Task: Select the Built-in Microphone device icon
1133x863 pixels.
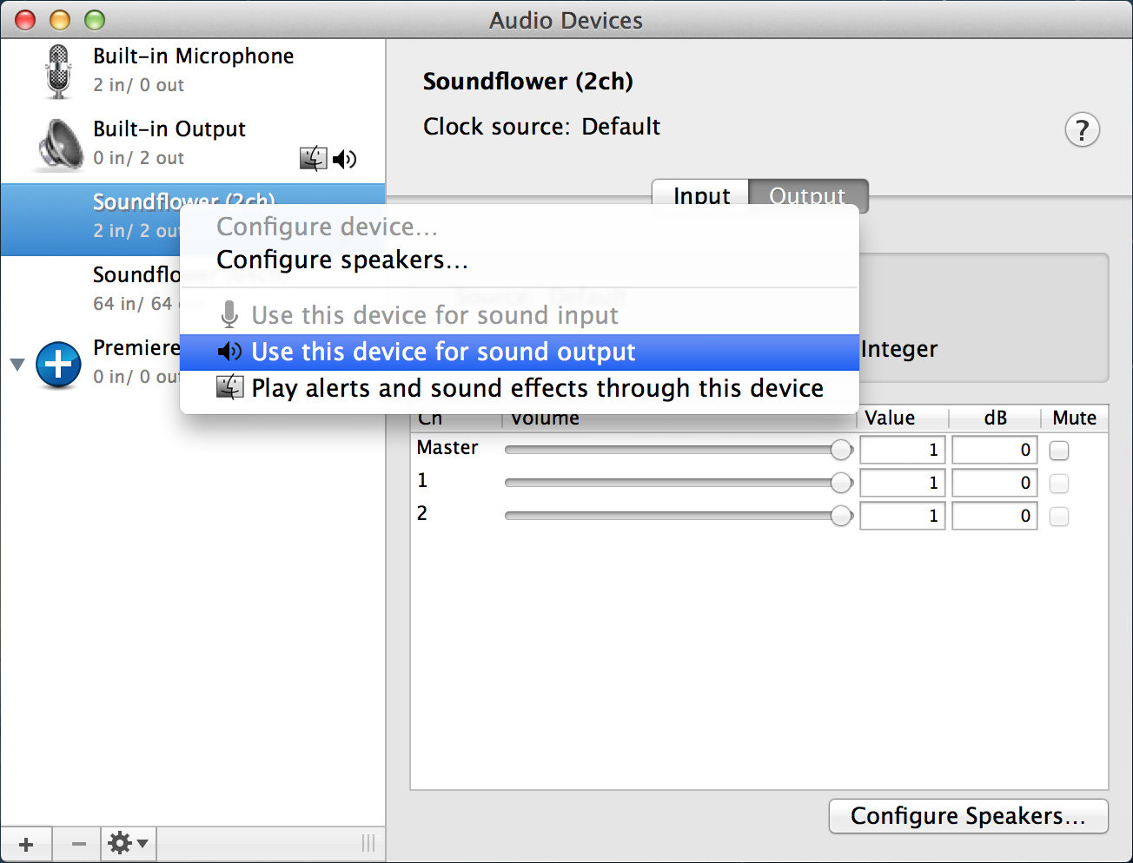Action: (x=57, y=71)
